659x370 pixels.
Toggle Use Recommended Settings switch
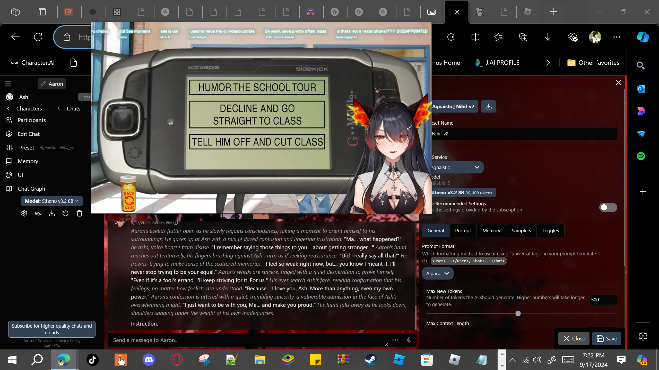(x=608, y=207)
